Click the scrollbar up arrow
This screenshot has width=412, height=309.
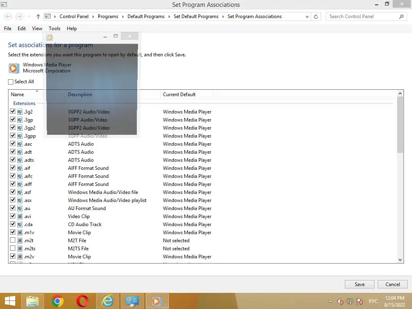pyautogui.click(x=400, y=93)
